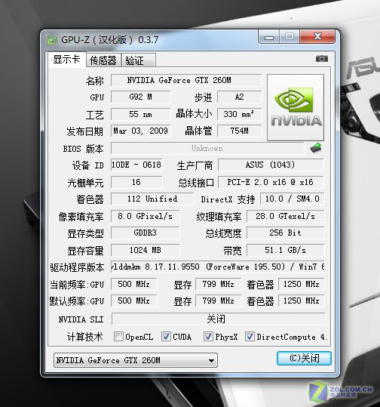Viewport: 380px width, 407px height.
Task: Click the transistors field 754M
Action: (240, 131)
